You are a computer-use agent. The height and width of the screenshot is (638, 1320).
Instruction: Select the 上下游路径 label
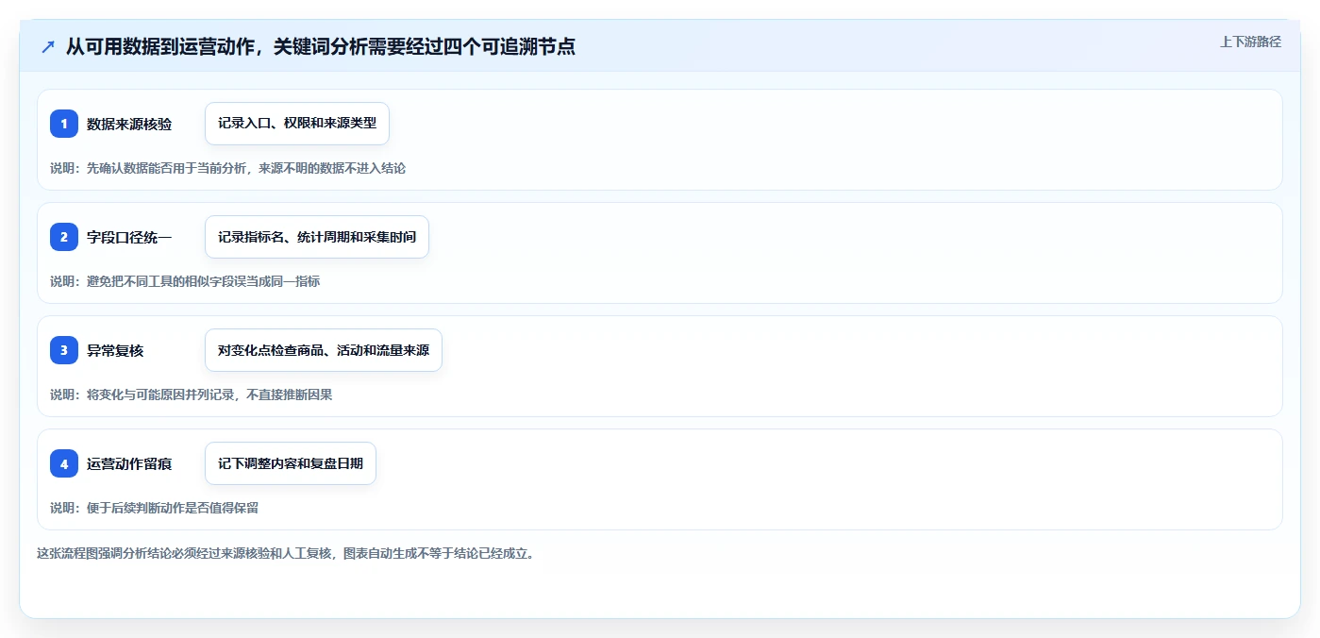pyautogui.click(x=1250, y=42)
